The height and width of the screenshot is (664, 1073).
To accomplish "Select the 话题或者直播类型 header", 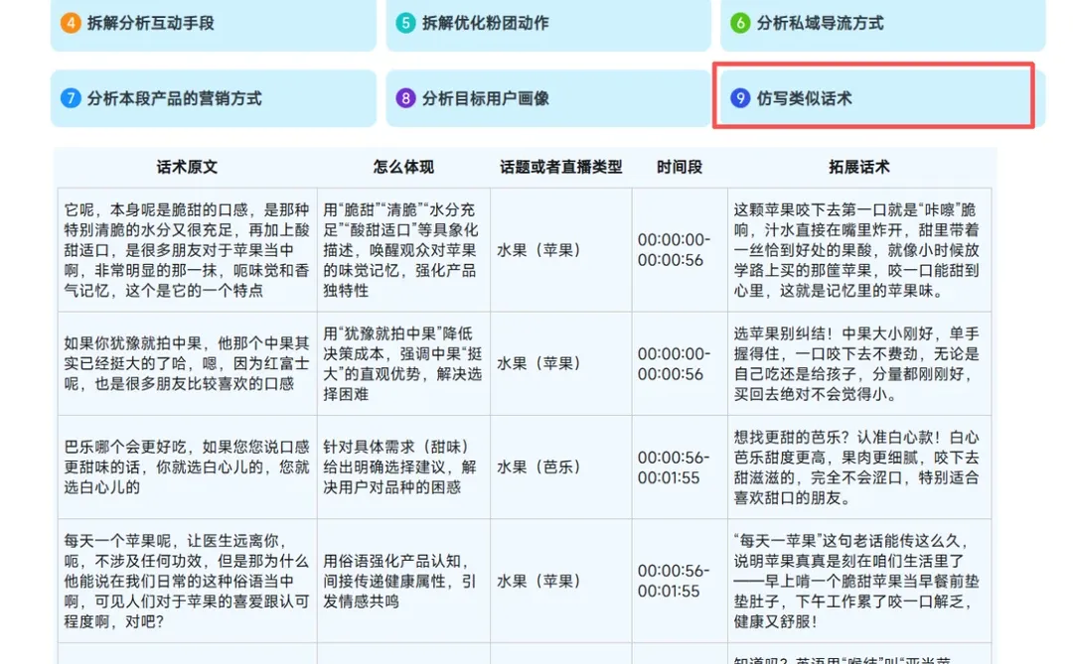I will point(559,166).
